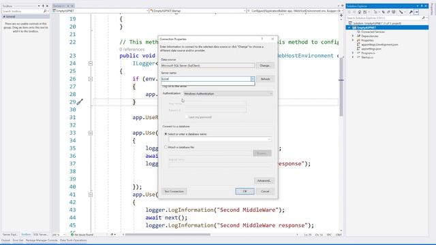Expand the Dependencies node in Solution Explorer
Screen dimensions: 436x245
point(353,36)
